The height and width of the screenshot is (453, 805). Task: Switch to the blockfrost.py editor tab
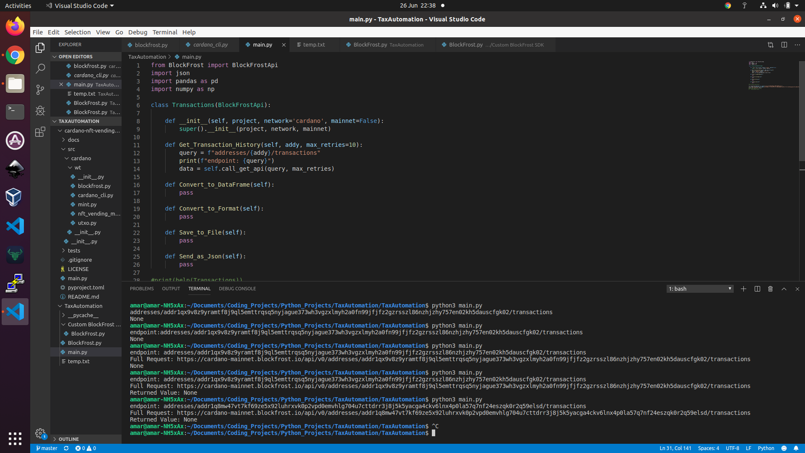tap(151, 45)
